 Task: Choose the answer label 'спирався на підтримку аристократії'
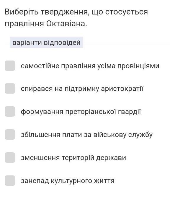[x=82, y=89]
